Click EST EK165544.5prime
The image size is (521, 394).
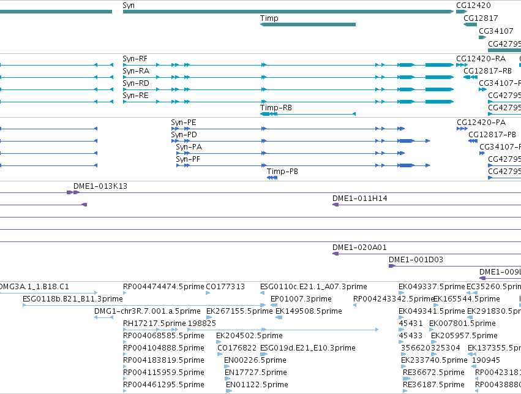click(467, 299)
